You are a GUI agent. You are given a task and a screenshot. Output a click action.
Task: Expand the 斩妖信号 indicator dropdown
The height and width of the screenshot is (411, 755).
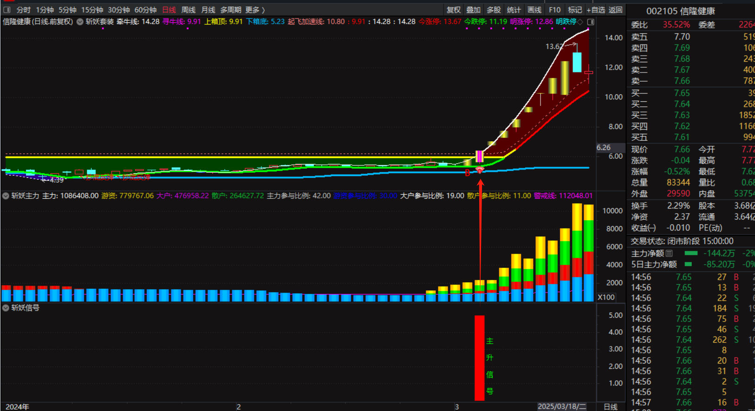6,308
